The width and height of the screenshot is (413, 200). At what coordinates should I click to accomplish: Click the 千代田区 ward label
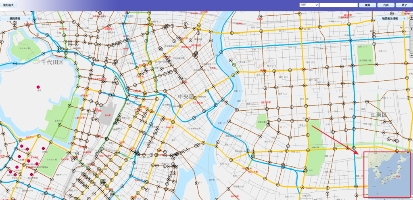50,62
